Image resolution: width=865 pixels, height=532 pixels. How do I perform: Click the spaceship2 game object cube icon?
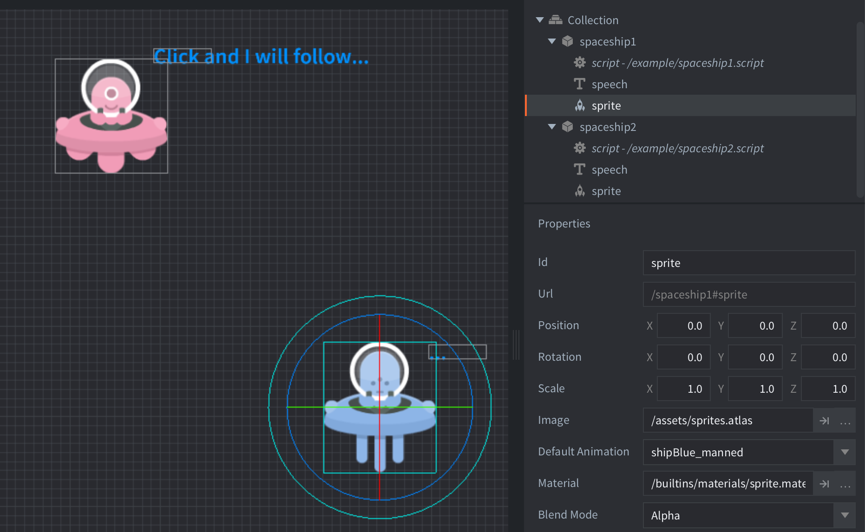567,127
